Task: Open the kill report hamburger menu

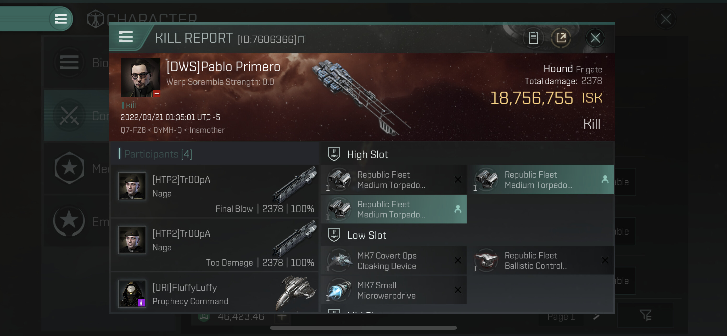Action: pos(126,37)
